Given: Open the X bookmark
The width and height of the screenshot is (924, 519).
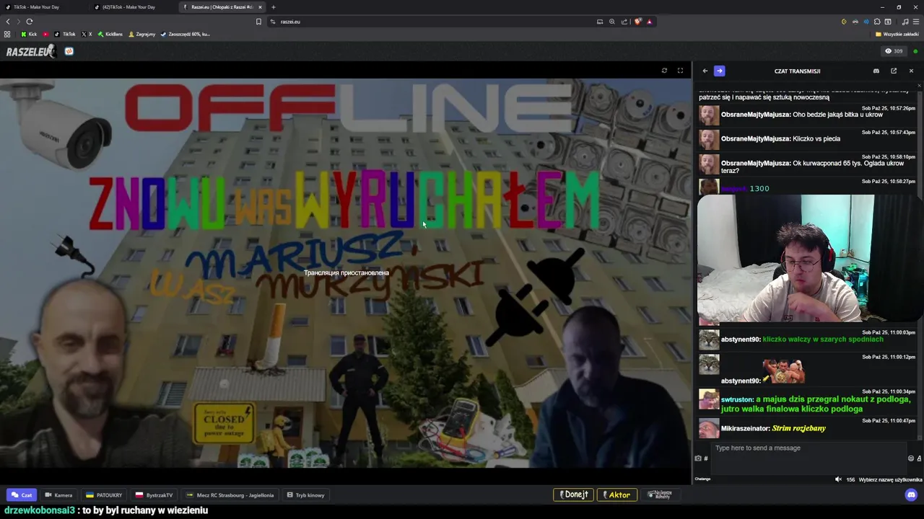Looking at the screenshot, I should 87,34.
